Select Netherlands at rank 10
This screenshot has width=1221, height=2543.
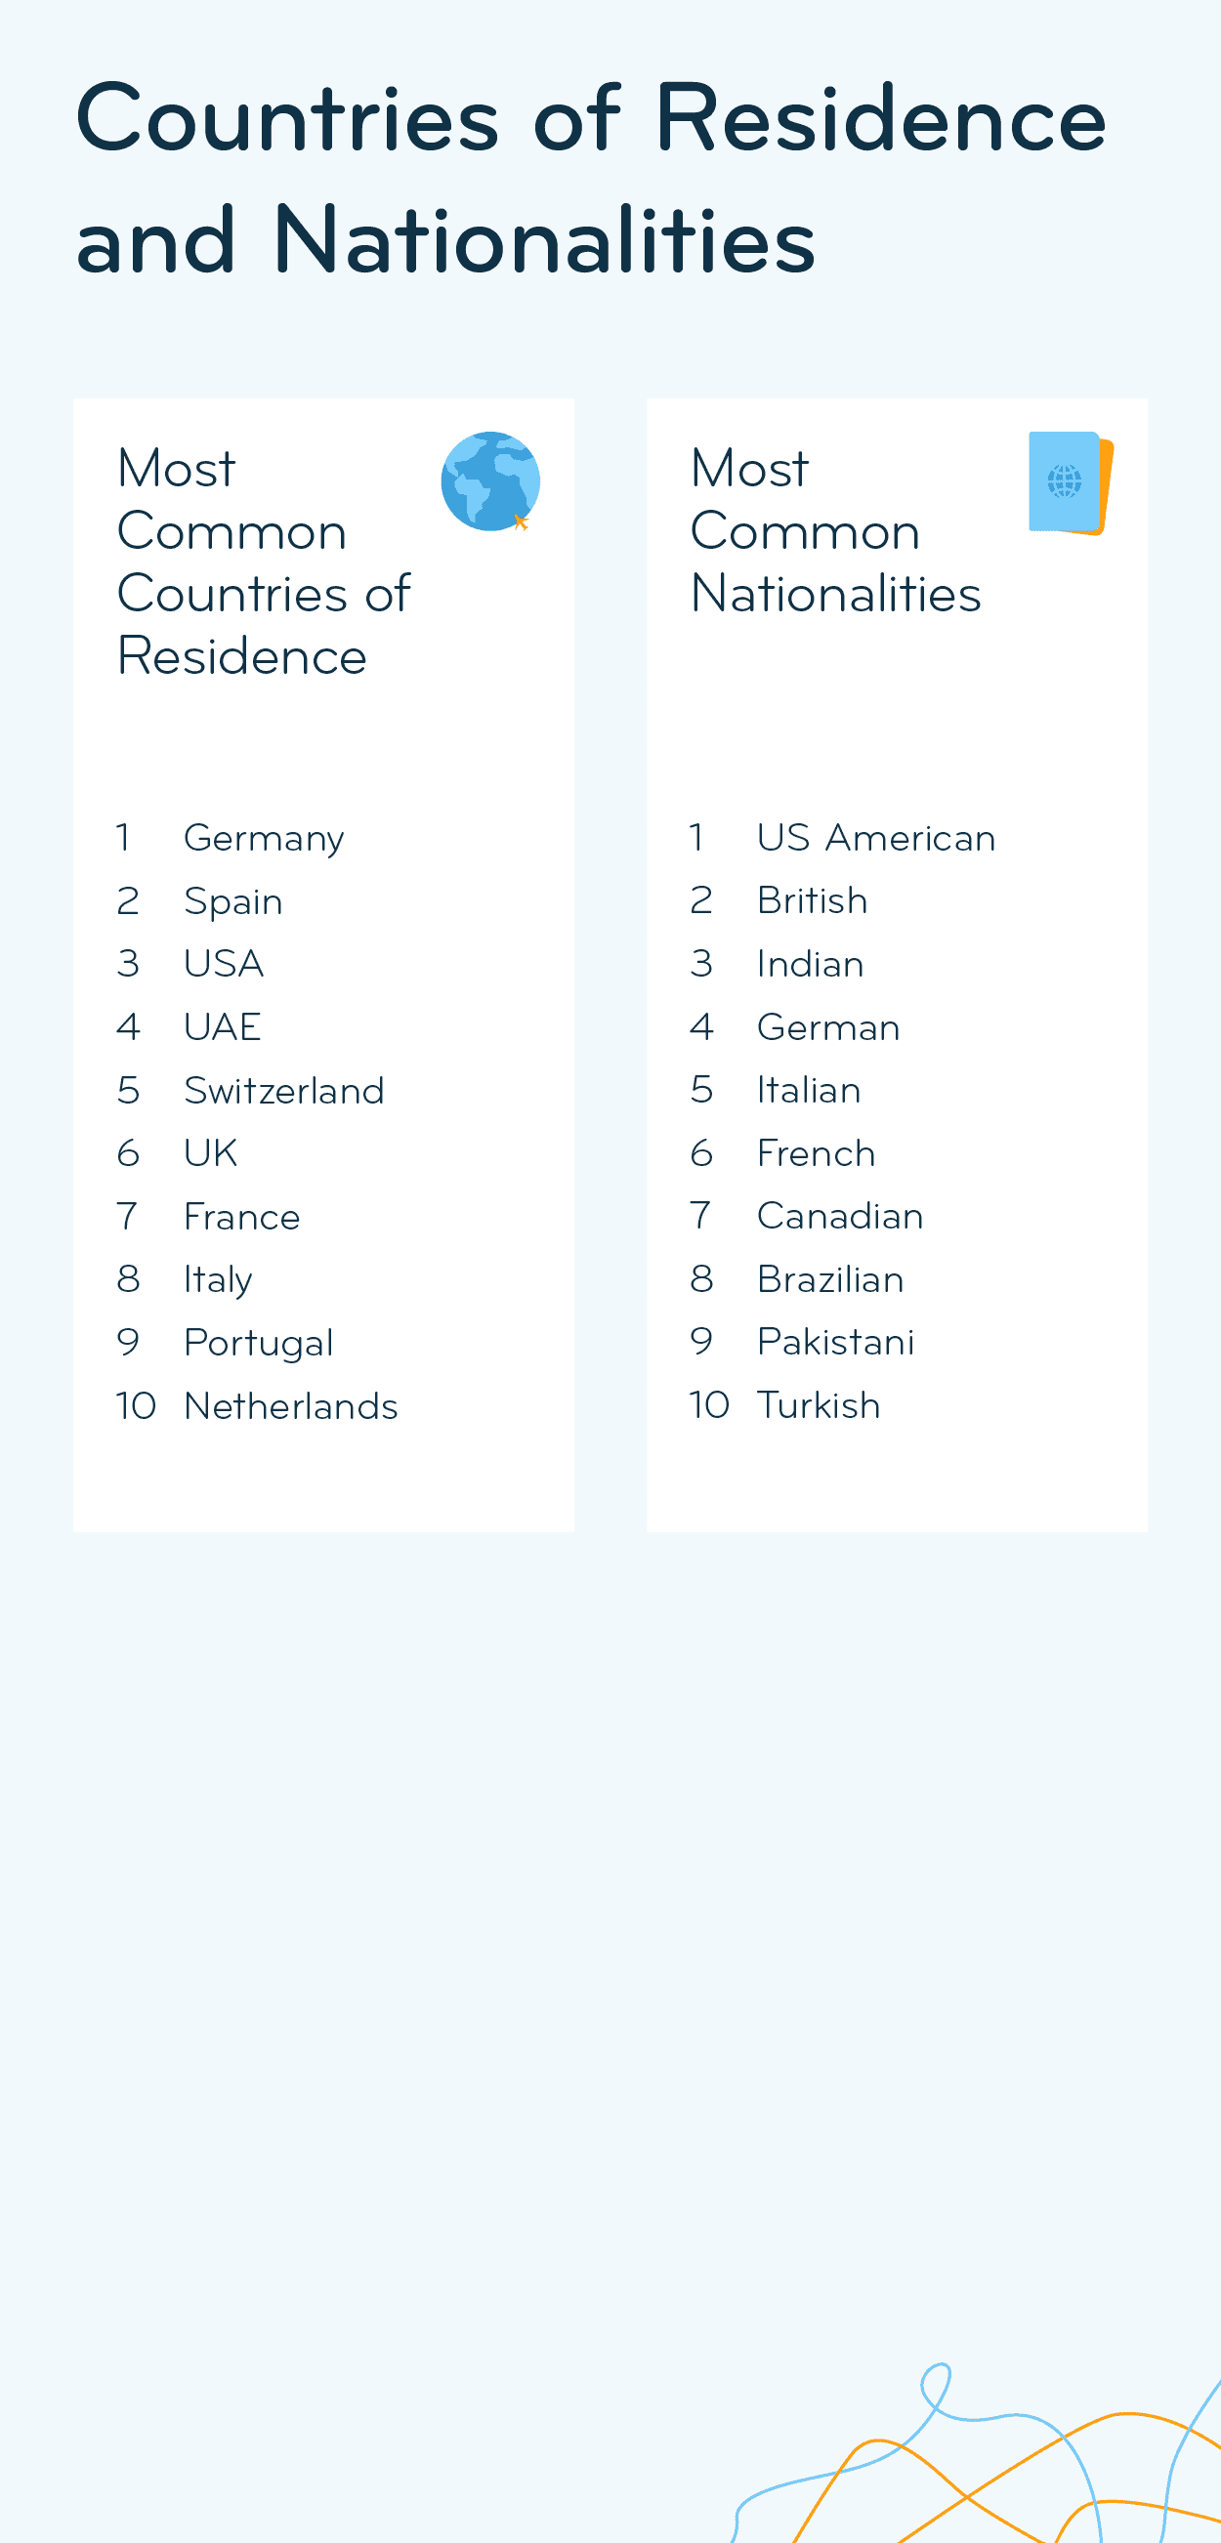290,1405
